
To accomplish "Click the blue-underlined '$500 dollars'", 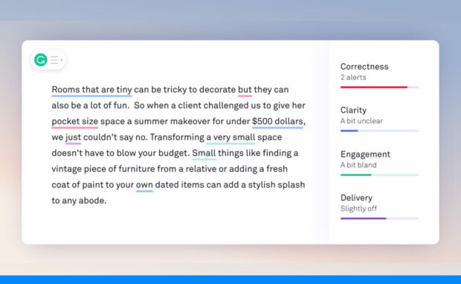I will tap(277, 122).
